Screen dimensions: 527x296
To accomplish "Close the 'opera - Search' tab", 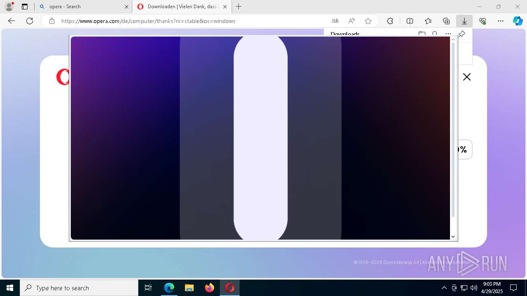I will [x=126, y=7].
